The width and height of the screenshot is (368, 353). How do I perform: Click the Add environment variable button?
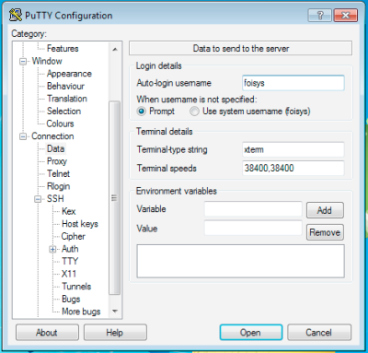325,210
